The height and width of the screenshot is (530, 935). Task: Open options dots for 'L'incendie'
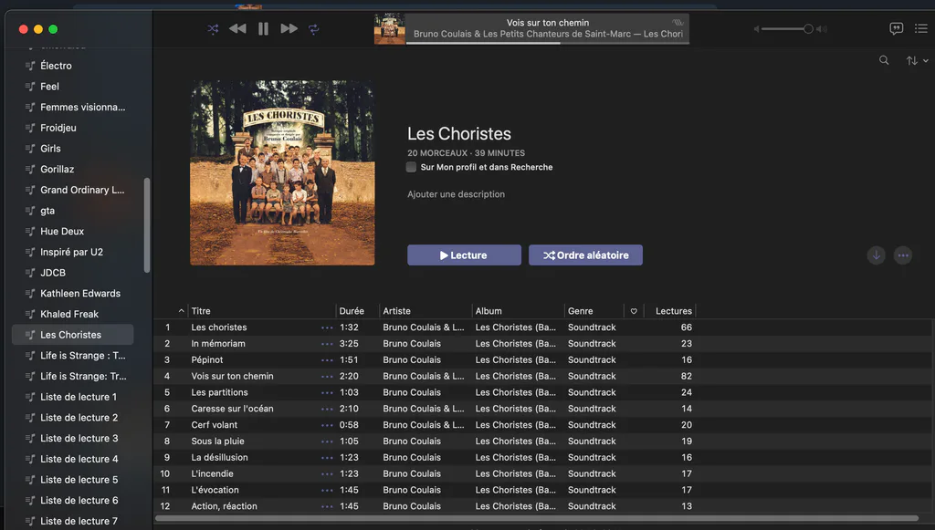coord(327,474)
